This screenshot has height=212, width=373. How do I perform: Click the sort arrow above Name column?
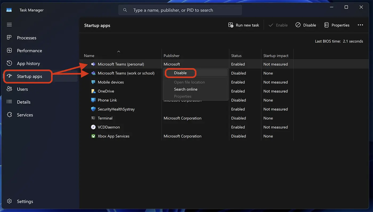(119, 51)
